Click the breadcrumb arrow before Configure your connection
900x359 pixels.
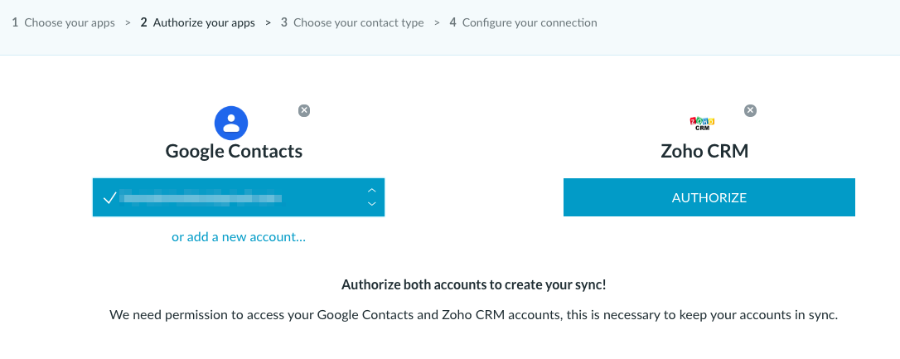(x=437, y=23)
